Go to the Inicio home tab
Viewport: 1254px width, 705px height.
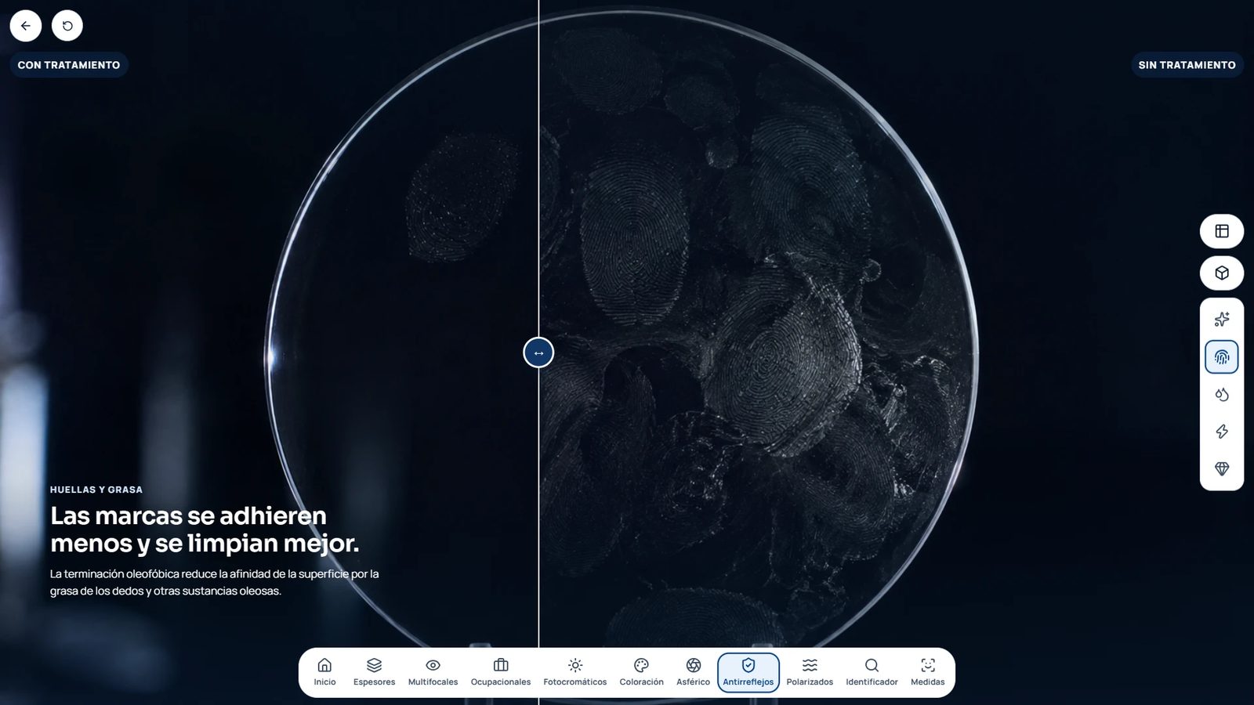tap(324, 672)
